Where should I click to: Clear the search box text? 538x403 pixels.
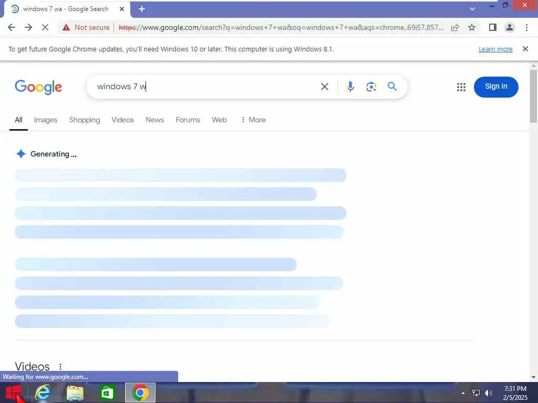[325, 87]
